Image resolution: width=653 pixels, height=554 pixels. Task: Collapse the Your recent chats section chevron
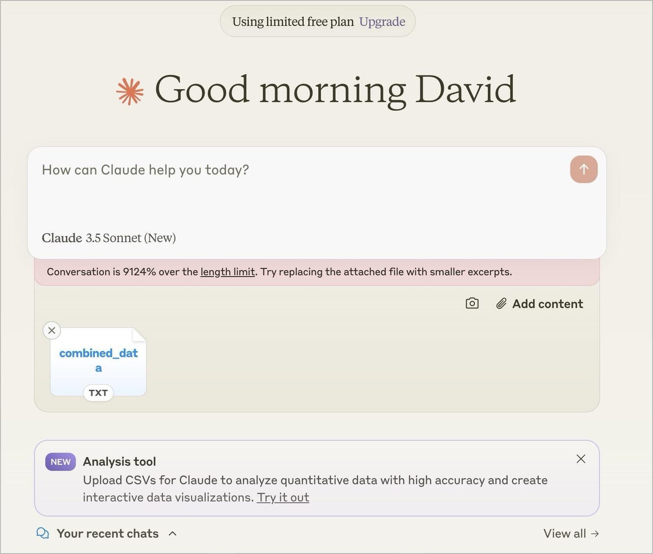[x=172, y=533]
